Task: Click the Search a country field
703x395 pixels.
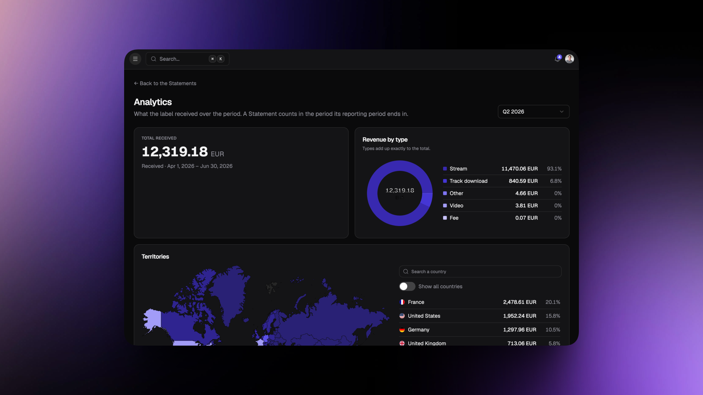Action: tap(480, 272)
